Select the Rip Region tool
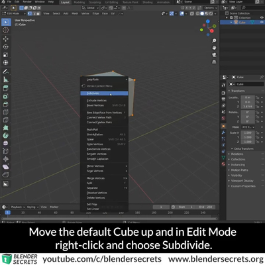This screenshot has width=265, height=265. tap(6, 175)
